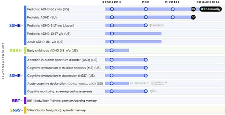Click the SNAV (Spatial Navigation) episodic memory row
The width and height of the screenshot is (225, 115).
coord(125,110)
